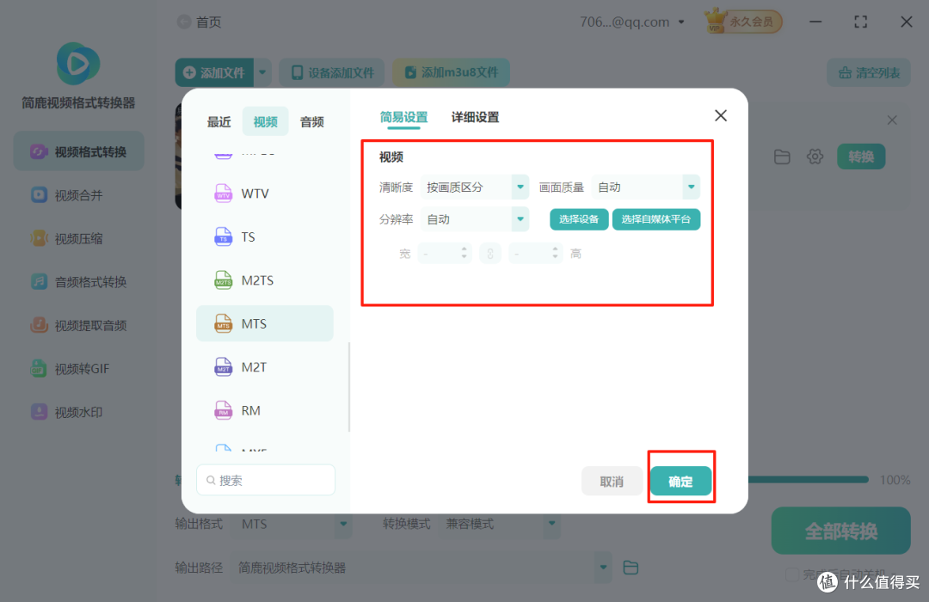This screenshot has width=929, height=602.
Task: Switch to the 详细设置 tab
Action: [475, 117]
